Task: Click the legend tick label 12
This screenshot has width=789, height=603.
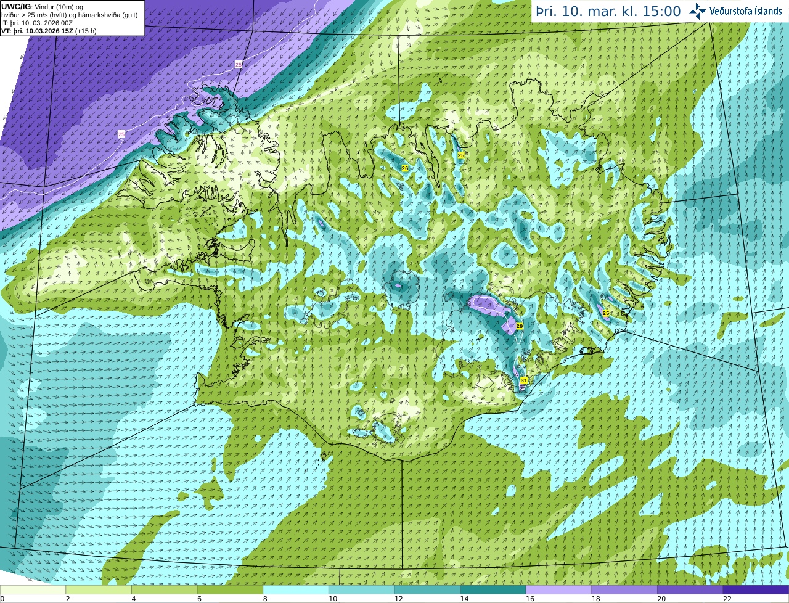Action: click(398, 598)
